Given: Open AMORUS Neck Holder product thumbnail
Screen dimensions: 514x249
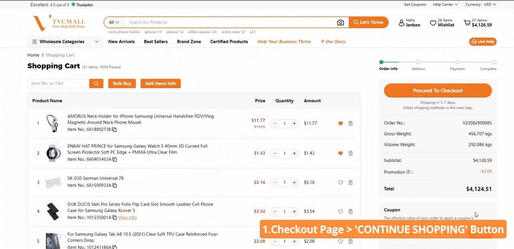Looking at the screenshot, I should tap(52, 124).
